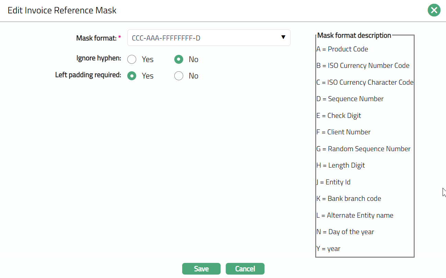
Task: Choose No for Ignore hyphen
Action: tap(179, 60)
